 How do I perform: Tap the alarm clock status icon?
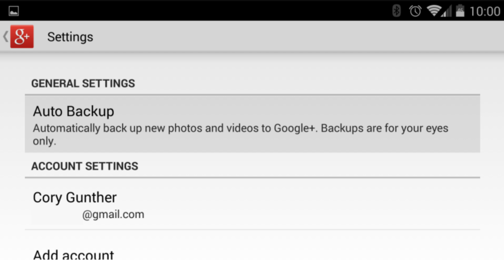pos(415,11)
